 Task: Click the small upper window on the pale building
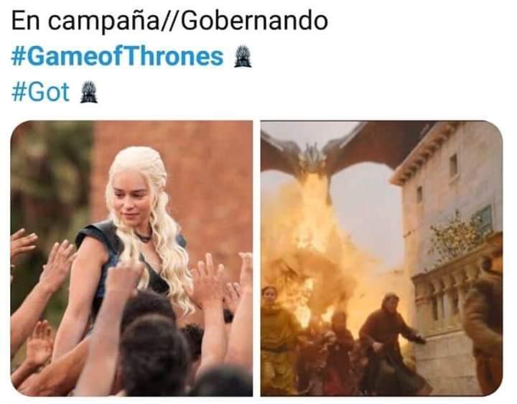pos(454,165)
